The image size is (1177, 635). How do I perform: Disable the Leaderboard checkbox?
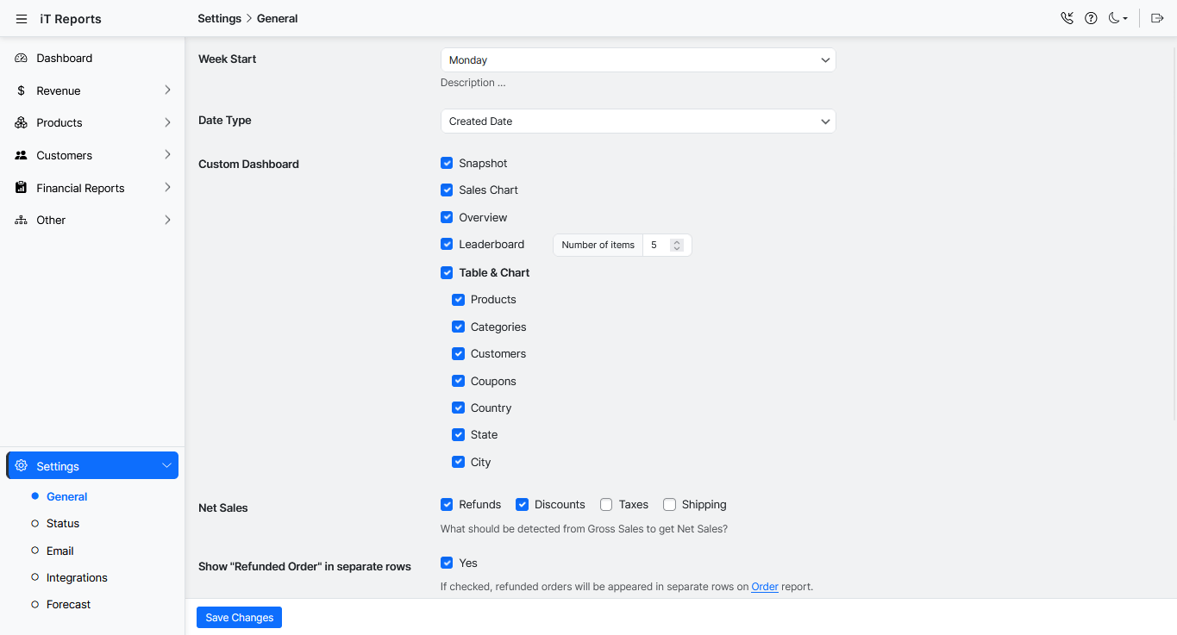pos(447,245)
